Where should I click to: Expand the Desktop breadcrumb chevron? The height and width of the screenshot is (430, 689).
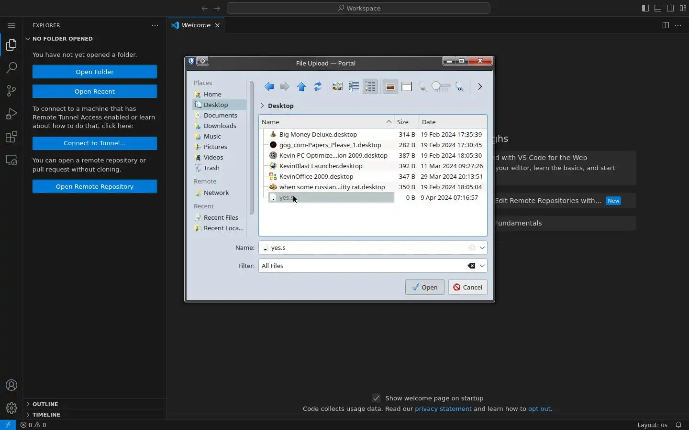[x=262, y=106]
